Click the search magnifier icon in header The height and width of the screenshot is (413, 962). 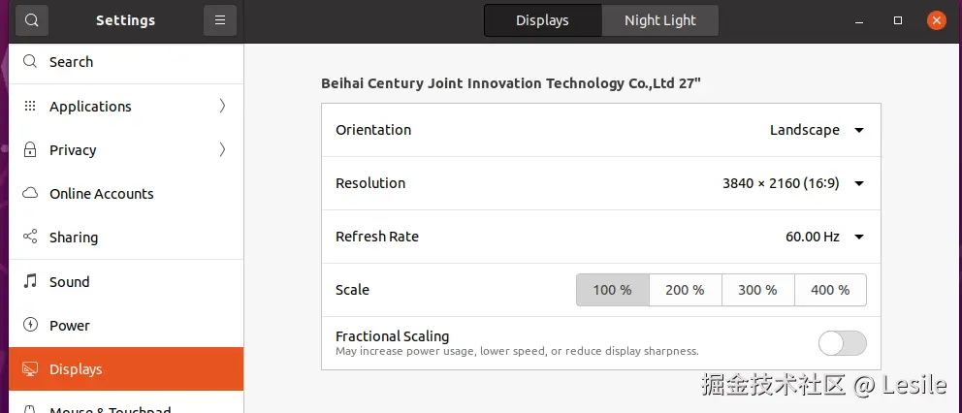click(x=32, y=20)
